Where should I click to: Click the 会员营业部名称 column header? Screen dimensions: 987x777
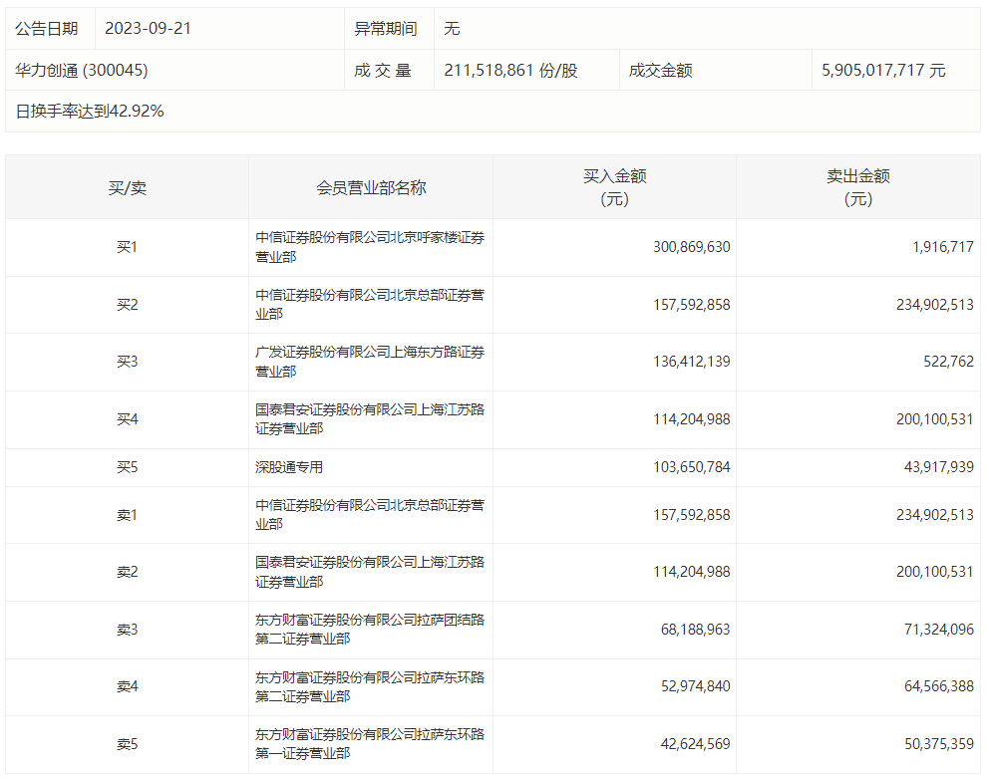pyautogui.click(x=371, y=187)
